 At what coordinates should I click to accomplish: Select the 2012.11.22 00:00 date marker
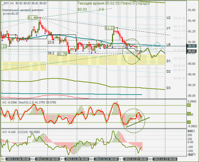click(x=135, y=159)
